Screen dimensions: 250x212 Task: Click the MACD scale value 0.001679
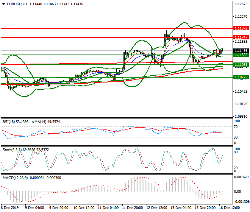point(241,177)
